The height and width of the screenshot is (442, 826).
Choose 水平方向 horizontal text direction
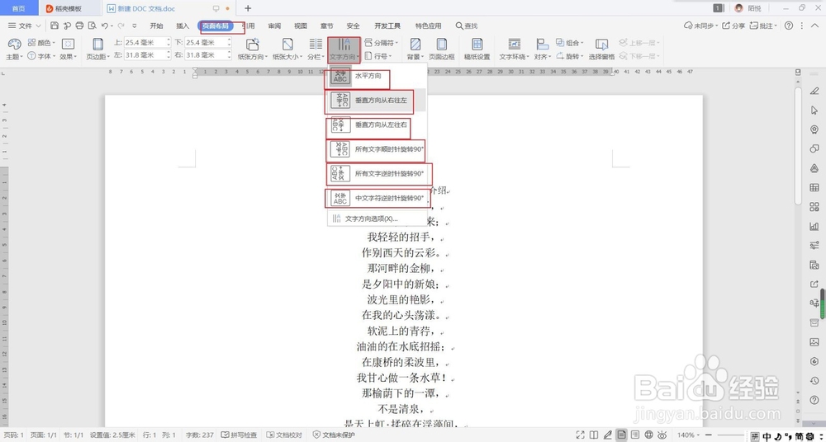pyautogui.click(x=377, y=77)
